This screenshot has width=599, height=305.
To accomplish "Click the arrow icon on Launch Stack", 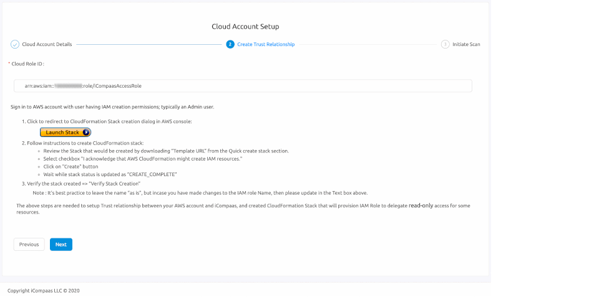I will pos(86,133).
